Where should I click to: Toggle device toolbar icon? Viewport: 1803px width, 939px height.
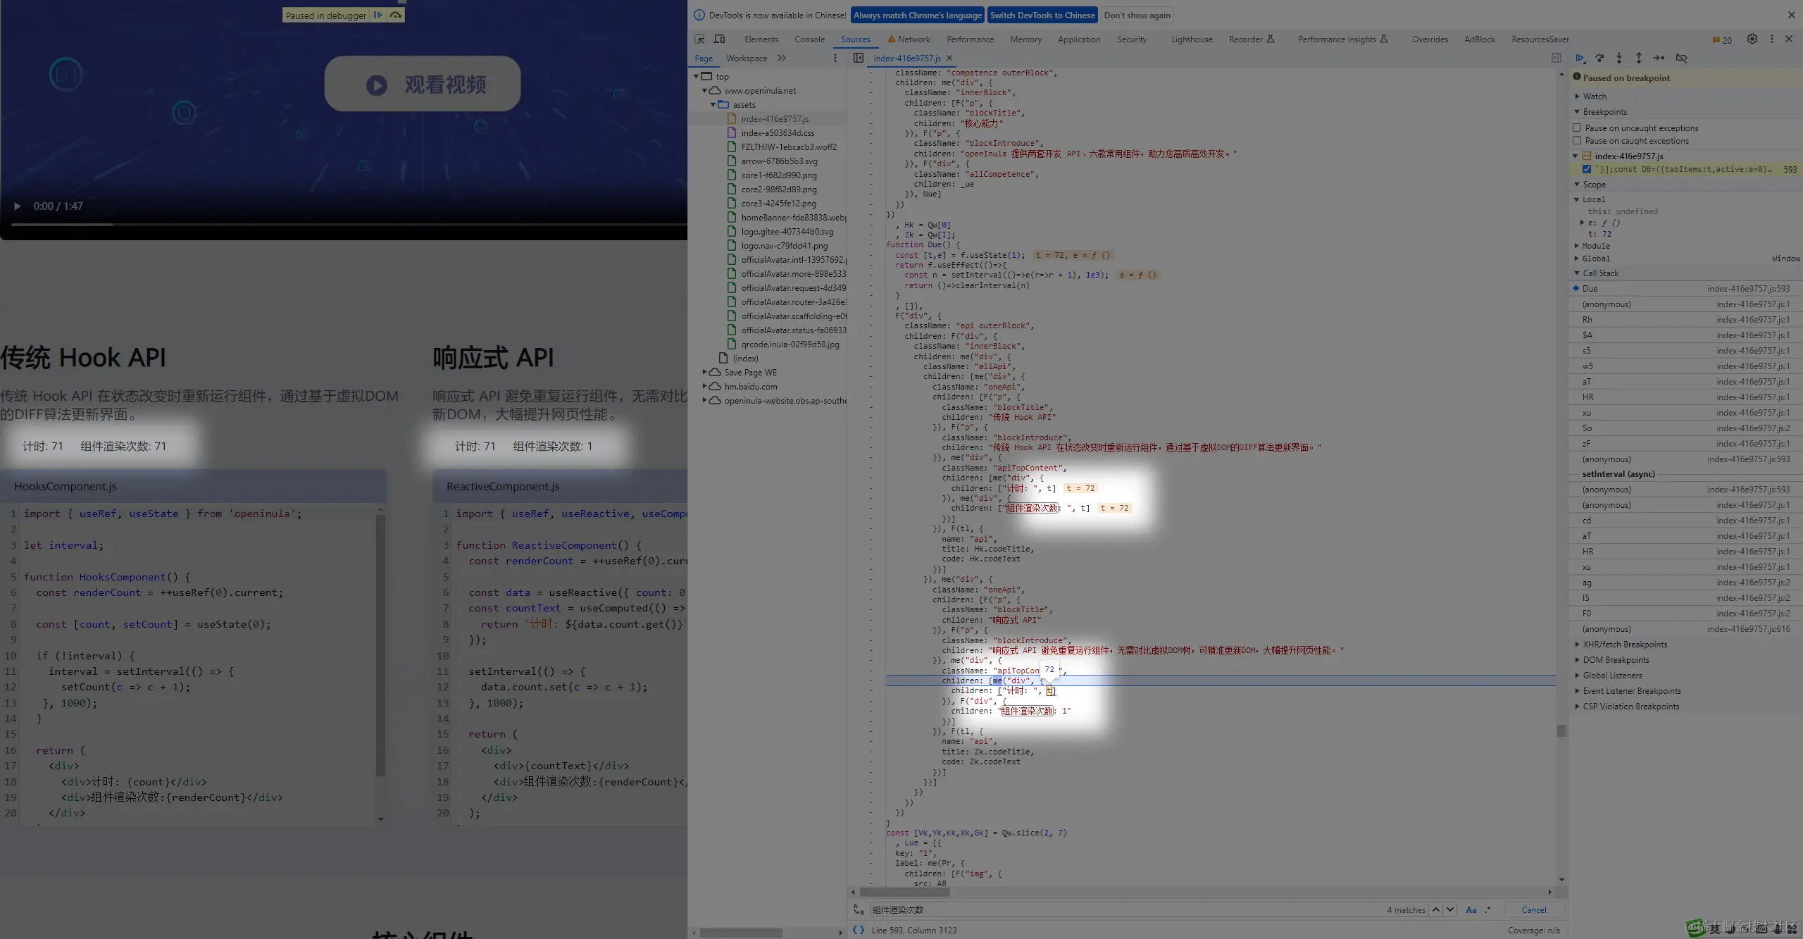pyautogui.click(x=719, y=39)
